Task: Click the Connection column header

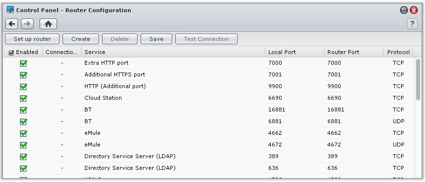Action: coord(62,52)
